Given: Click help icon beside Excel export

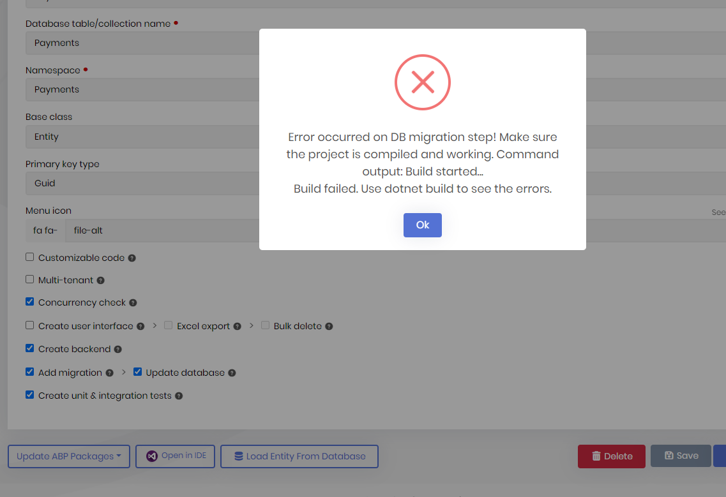Looking at the screenshot, I should tap(237, 326).
